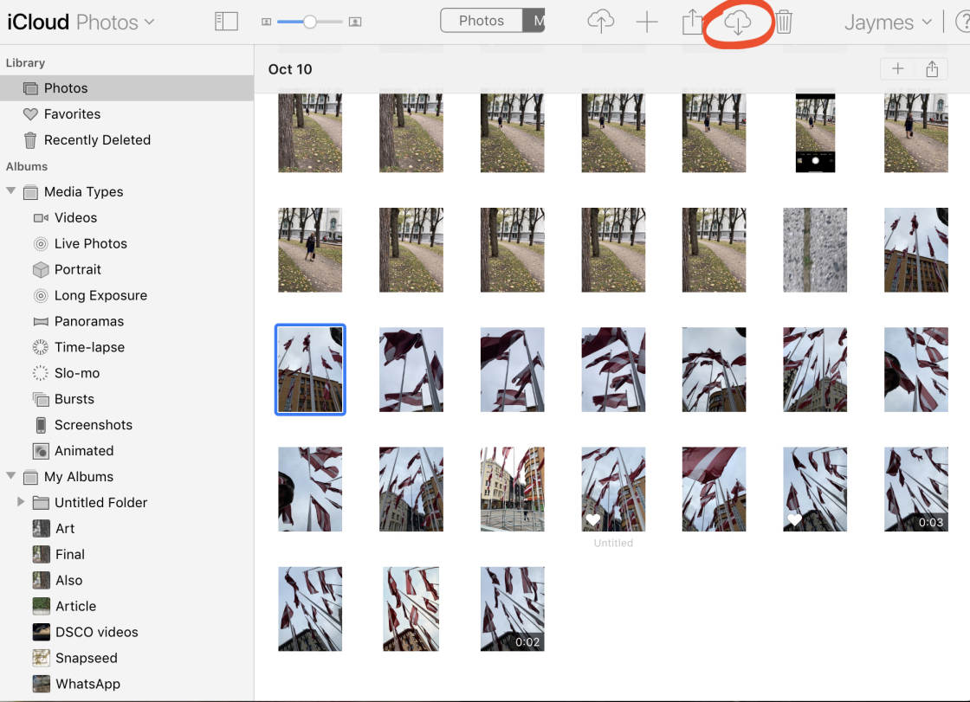Image resolution: width=970 pixels, height=702 pixels.
Task: Toggle the sidebar visibility icon
Action: point(226,22)
